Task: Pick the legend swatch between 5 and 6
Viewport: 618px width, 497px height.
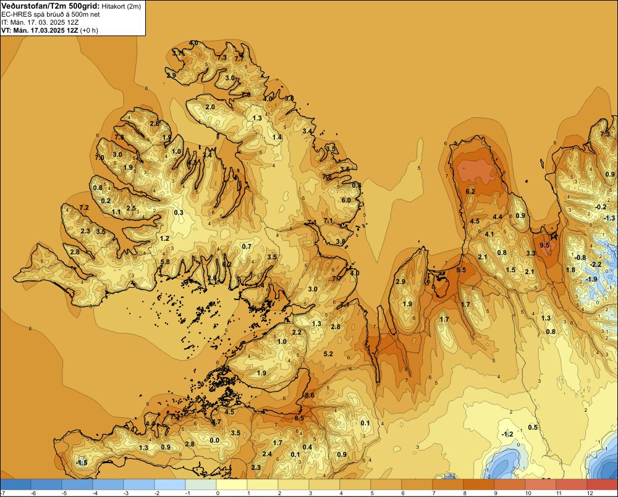Action: pos(386,484)
